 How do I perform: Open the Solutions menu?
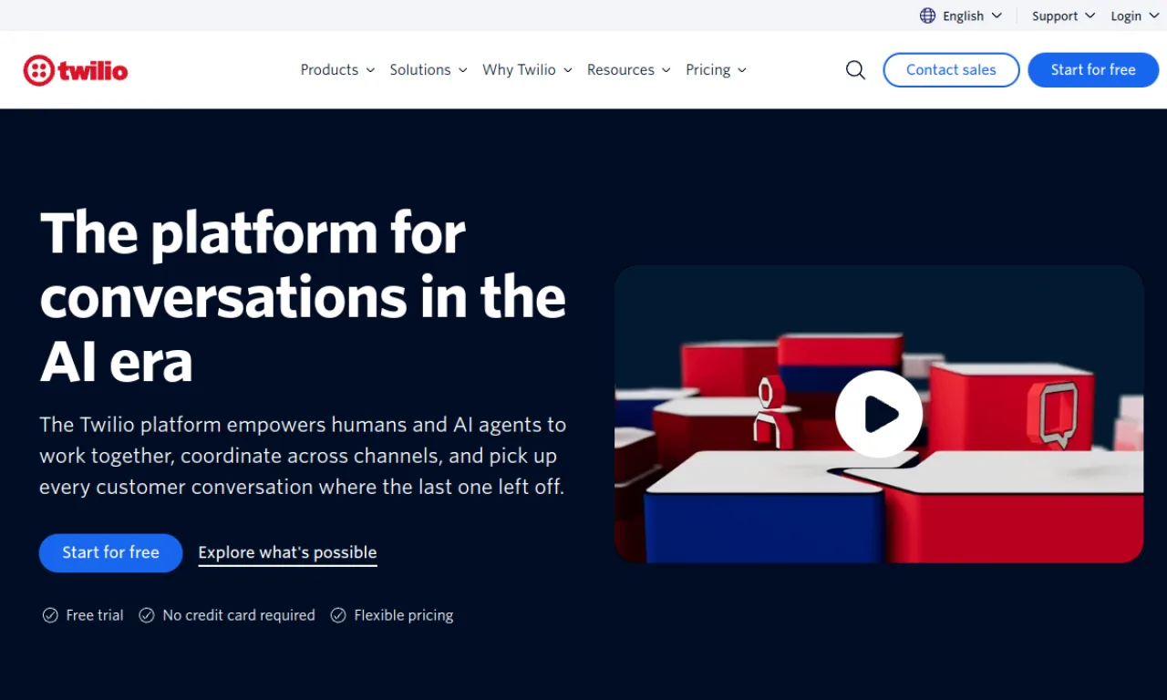click(429, 70)
